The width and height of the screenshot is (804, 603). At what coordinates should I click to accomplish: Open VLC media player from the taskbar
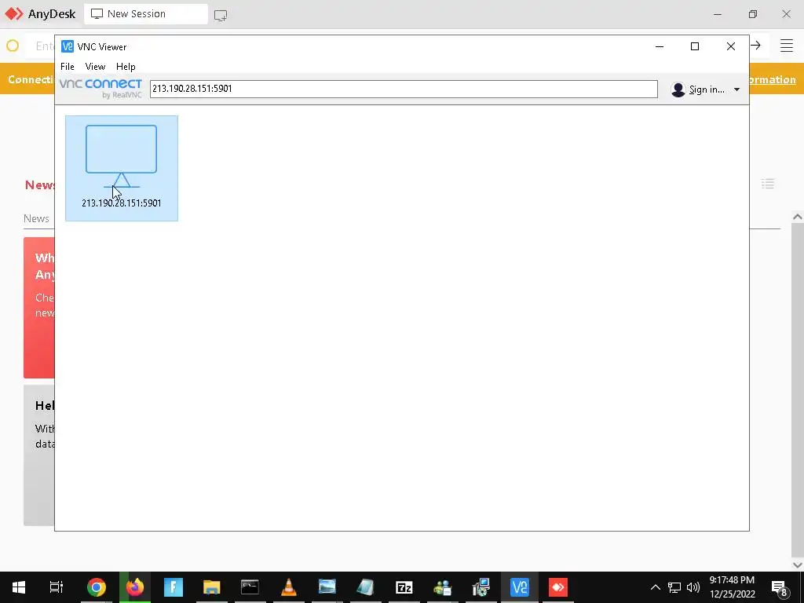(x=289, y=587)
